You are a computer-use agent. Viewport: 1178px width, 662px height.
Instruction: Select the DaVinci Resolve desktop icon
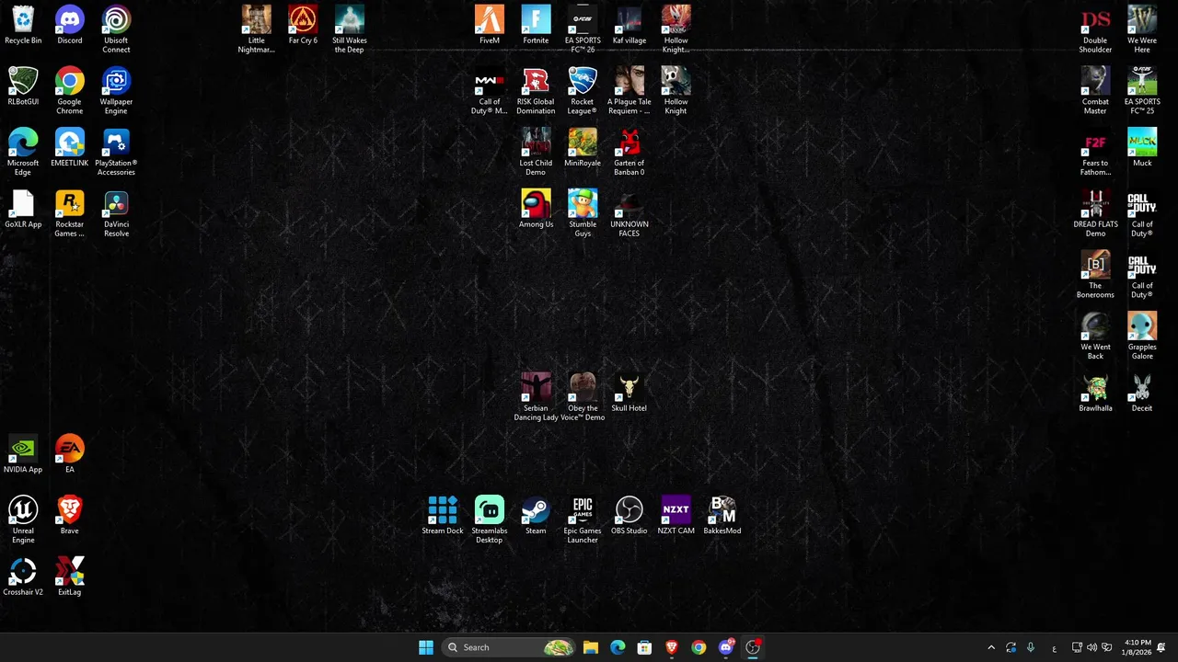pyautogui.click(x=116, y=213)
